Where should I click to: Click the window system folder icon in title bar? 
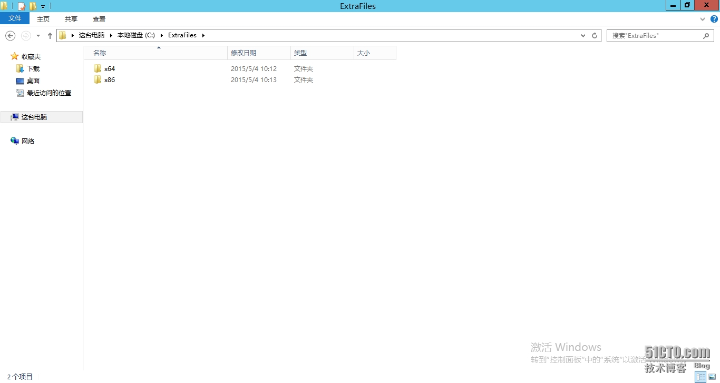pyautogui.click(x=4, y=6)
